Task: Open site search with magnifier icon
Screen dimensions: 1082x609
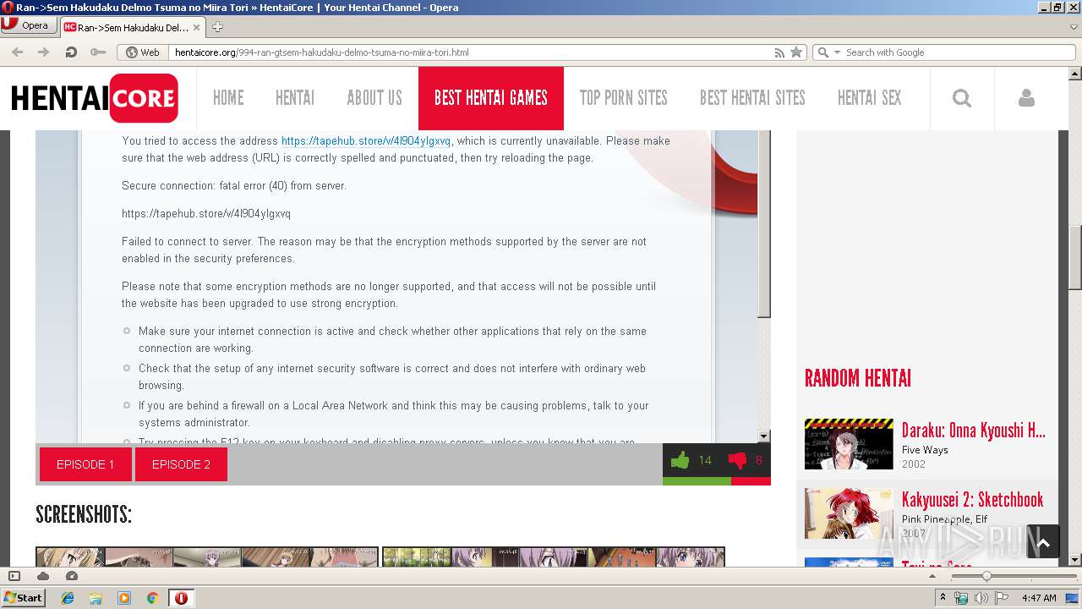Action: point(962,98)
